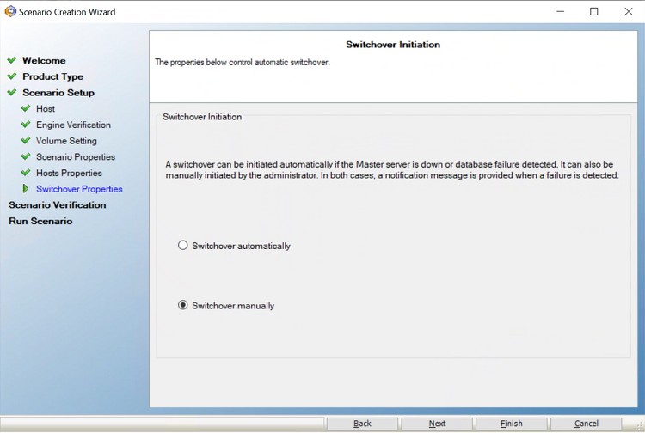Close the Scenario Creation Wizard window
This screenshot has width=645, height=433.
click(628, 11)
